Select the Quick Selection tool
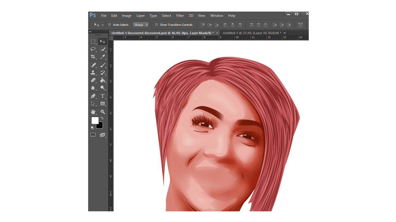Viewport: 396px width, 222px height. (x=103, y=49)
